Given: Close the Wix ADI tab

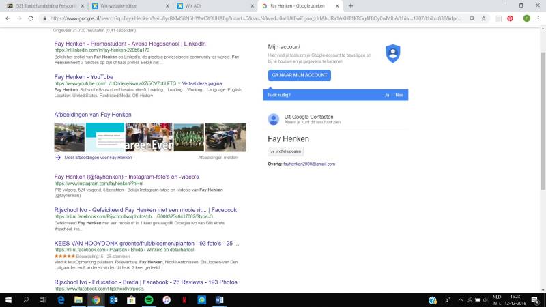Looking at the screenshot, I should (x=252, y=6).
